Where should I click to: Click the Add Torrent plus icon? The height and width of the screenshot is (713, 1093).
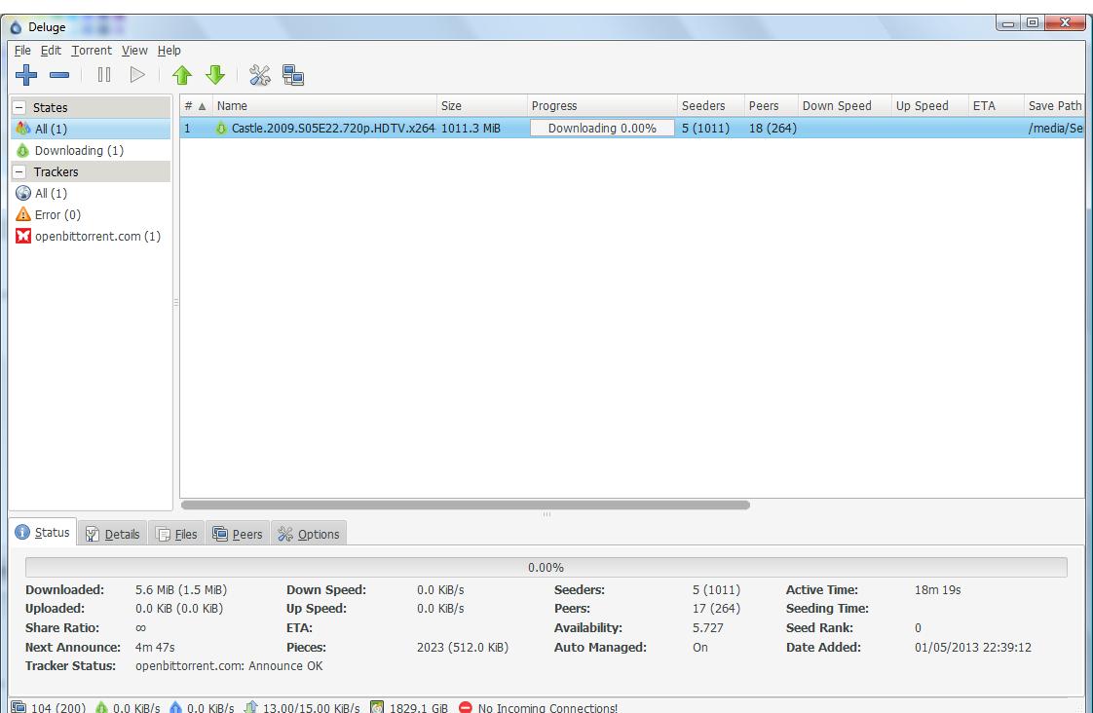(26, 75)
